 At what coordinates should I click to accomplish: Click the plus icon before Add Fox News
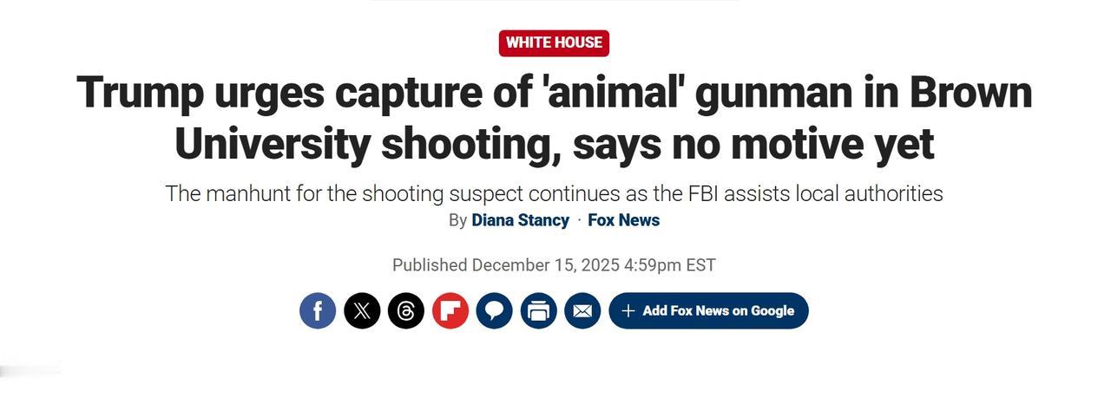pyautogui.click(x=628, y=310)
